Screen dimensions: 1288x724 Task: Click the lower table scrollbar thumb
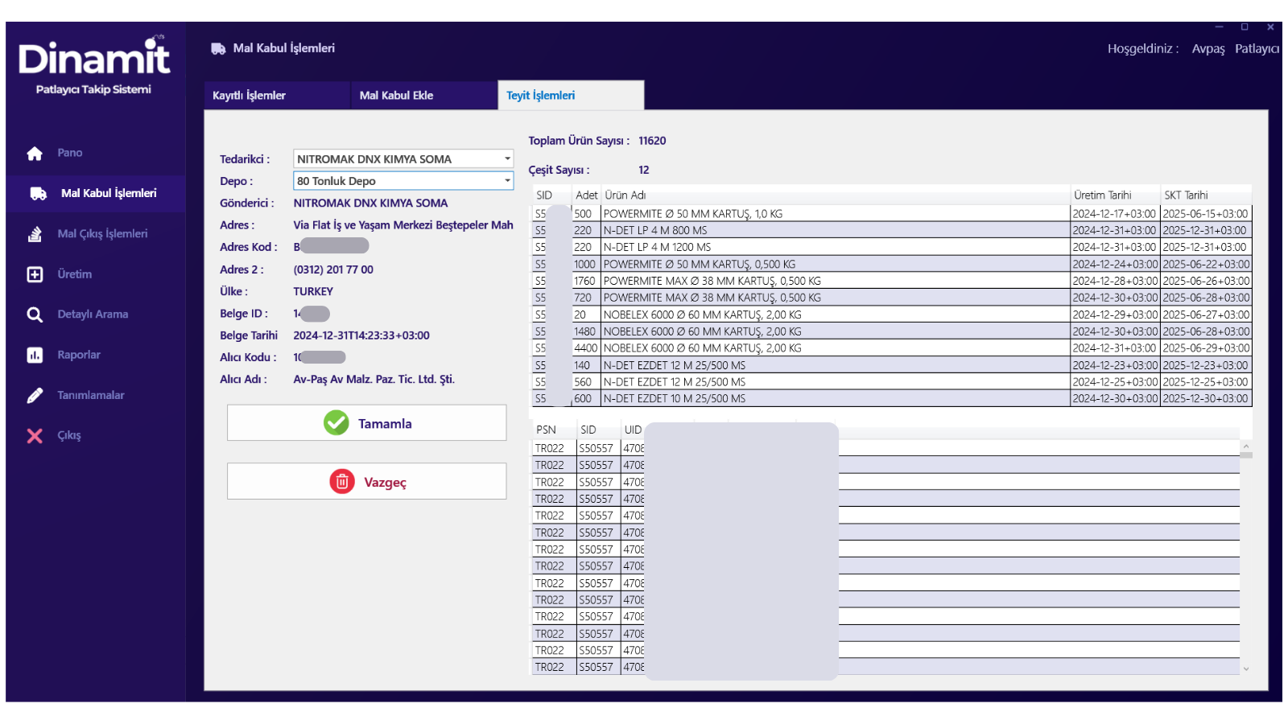pos(1246,455)
